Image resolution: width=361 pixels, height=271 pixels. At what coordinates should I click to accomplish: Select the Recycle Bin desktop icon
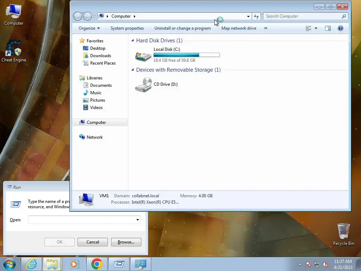pyautogui.click(x=343, y=235)
